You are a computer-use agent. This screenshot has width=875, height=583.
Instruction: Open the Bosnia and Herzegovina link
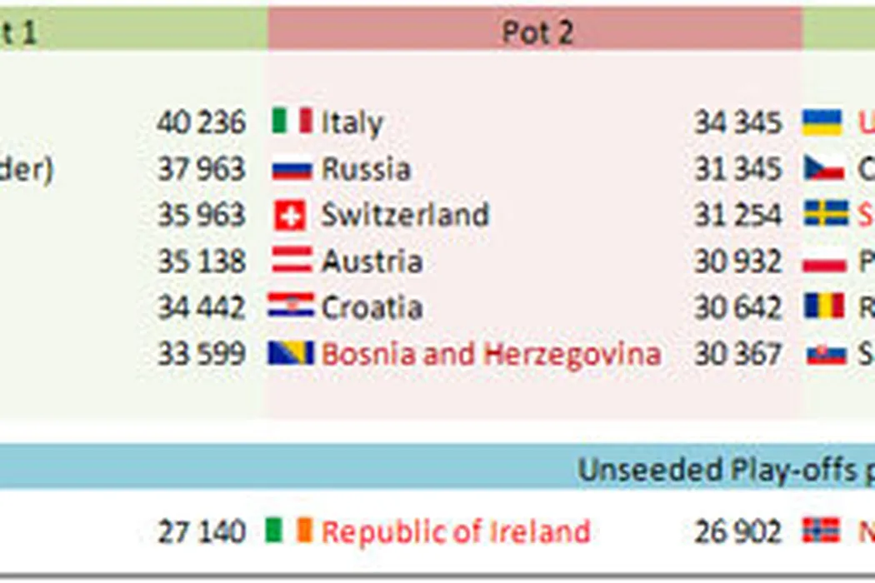491,354
